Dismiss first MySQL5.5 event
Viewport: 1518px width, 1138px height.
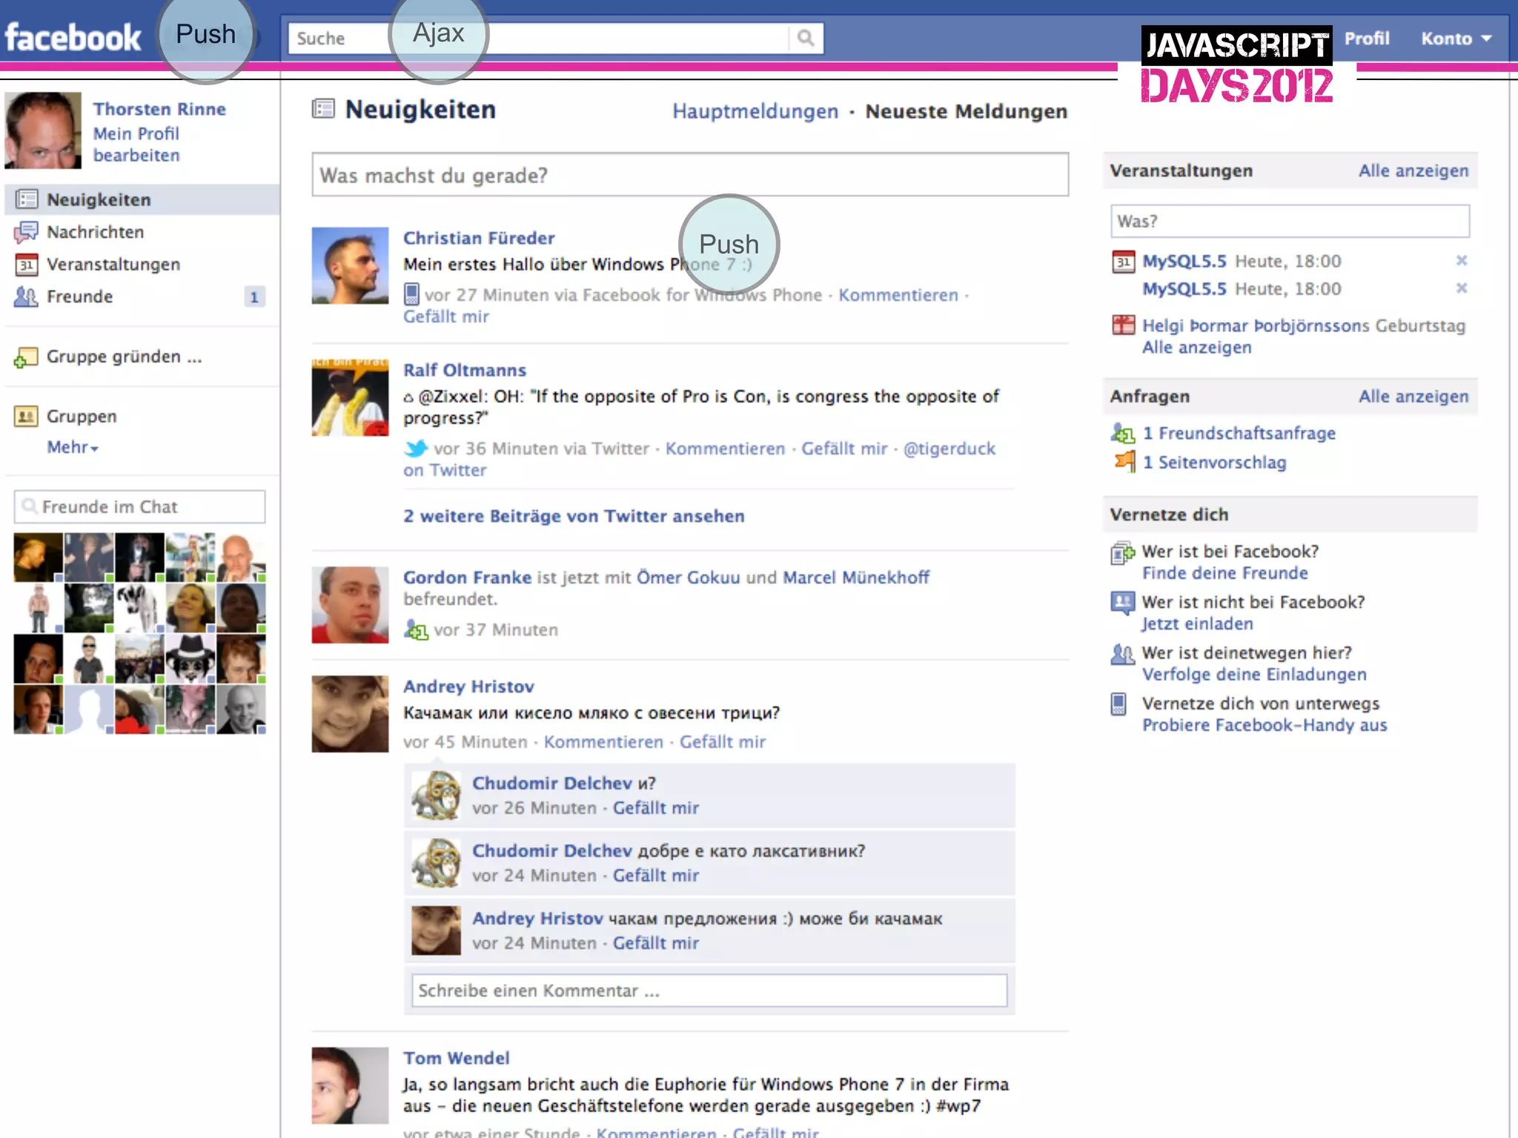coord(1461,260)
